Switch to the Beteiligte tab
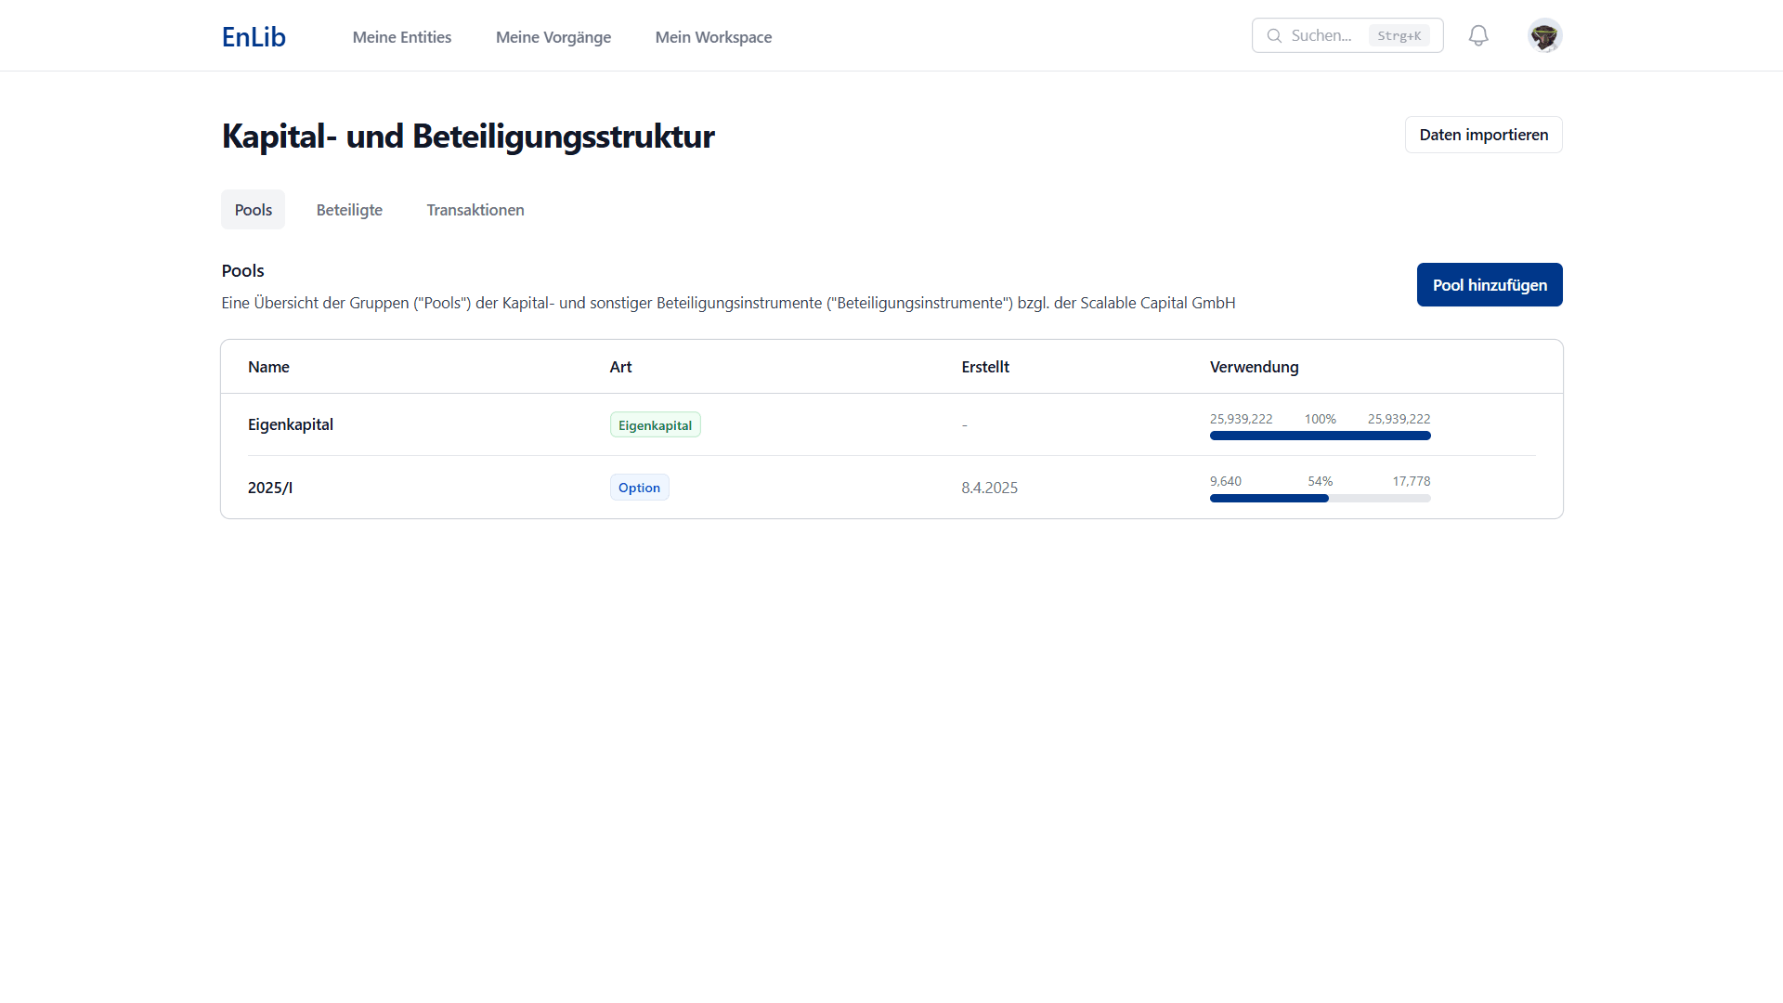The image size is (1783, 1003). point(349,209)
